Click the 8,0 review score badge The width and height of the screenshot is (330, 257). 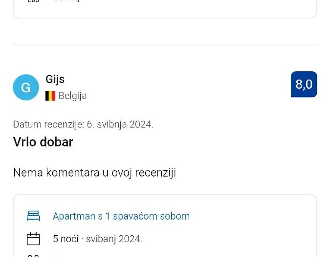[304, 84]
